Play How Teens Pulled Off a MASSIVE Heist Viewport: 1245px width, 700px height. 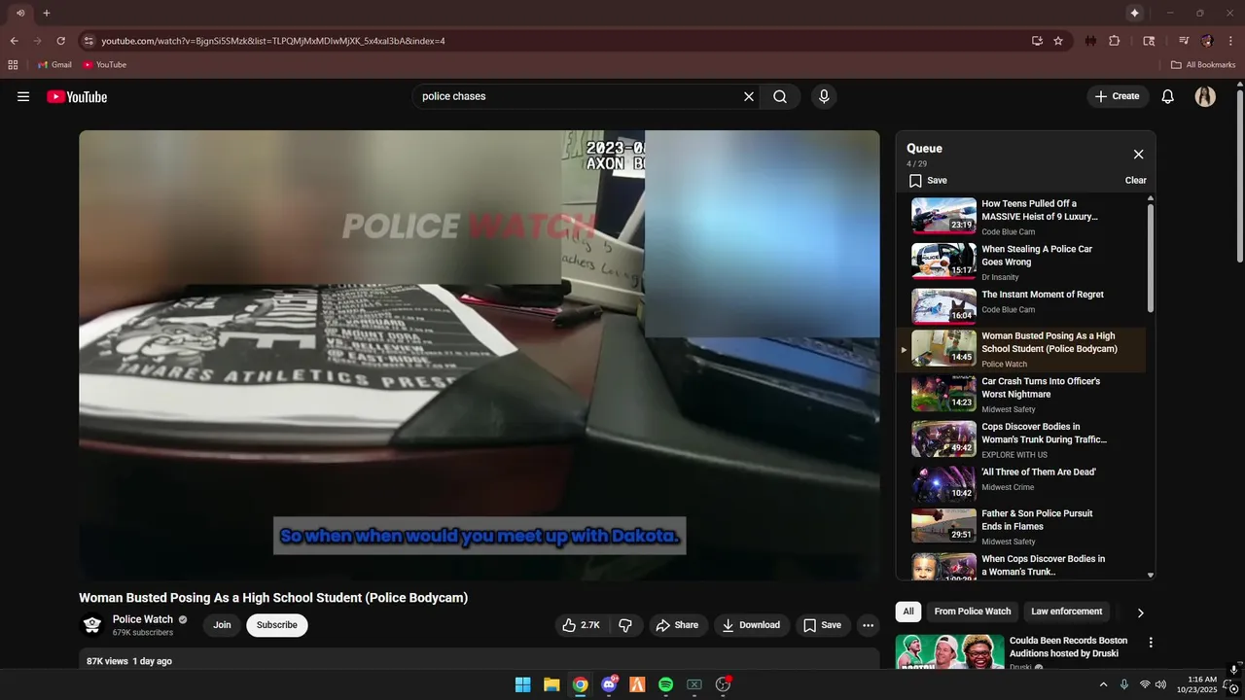pos(1020,216)
